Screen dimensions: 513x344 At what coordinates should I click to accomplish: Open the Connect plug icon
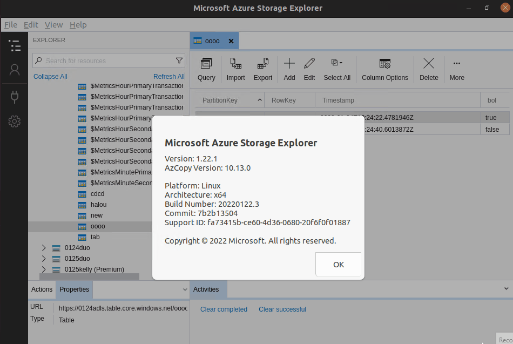[x=15, y=97]
